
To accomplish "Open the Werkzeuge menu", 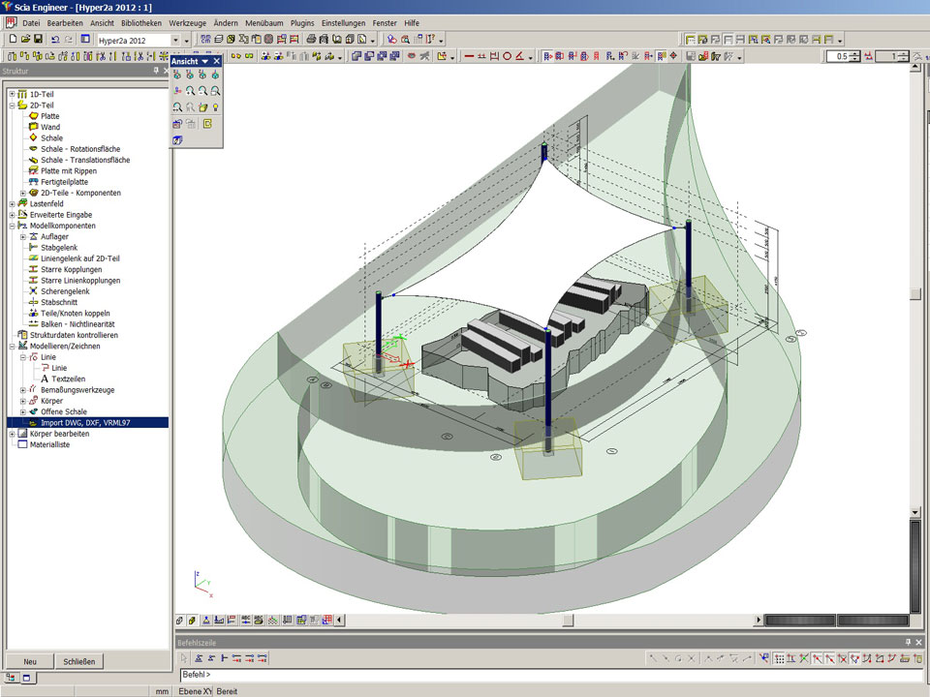I will click(x=188, y=22).
